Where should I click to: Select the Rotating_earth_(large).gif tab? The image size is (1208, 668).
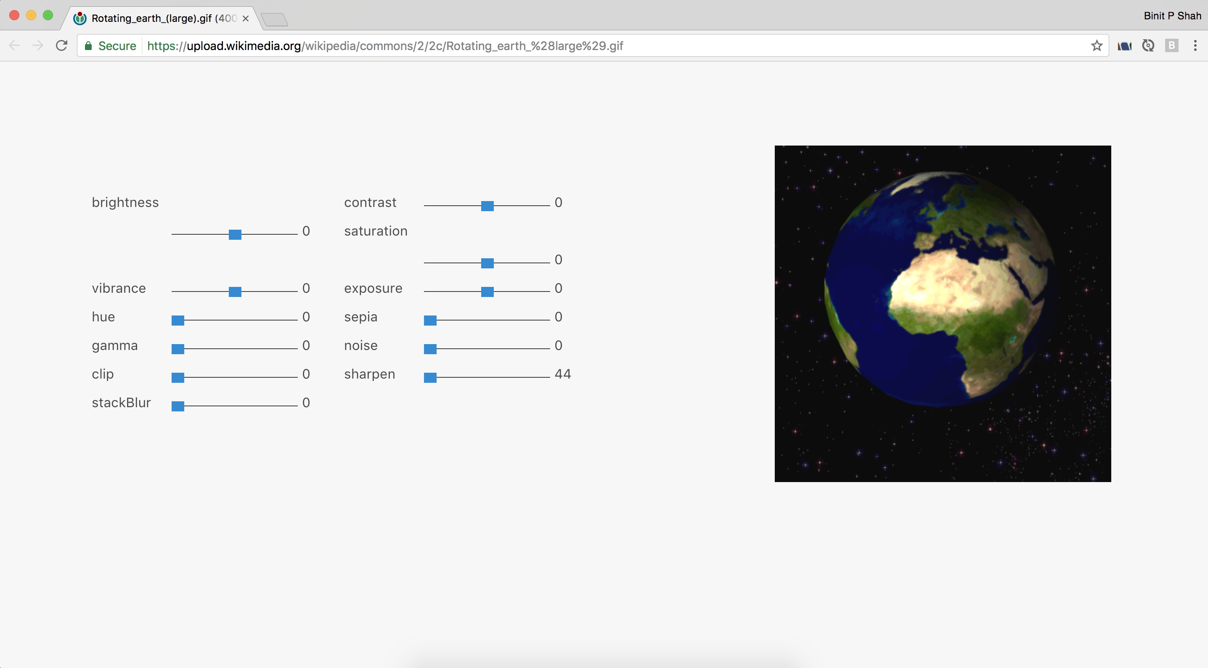(159, 18)
